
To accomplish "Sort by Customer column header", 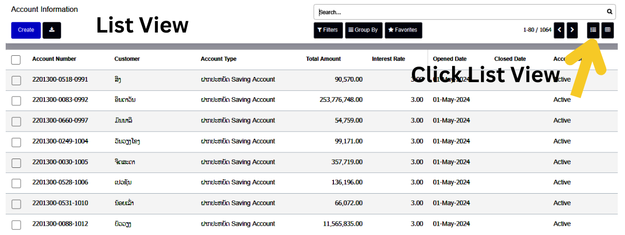I will 127,59.
